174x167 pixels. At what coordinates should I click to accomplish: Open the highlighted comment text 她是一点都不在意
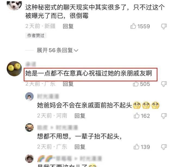click(x=89, y=73)
